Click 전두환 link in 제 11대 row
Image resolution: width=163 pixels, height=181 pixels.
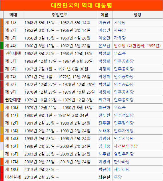[104, 115]
